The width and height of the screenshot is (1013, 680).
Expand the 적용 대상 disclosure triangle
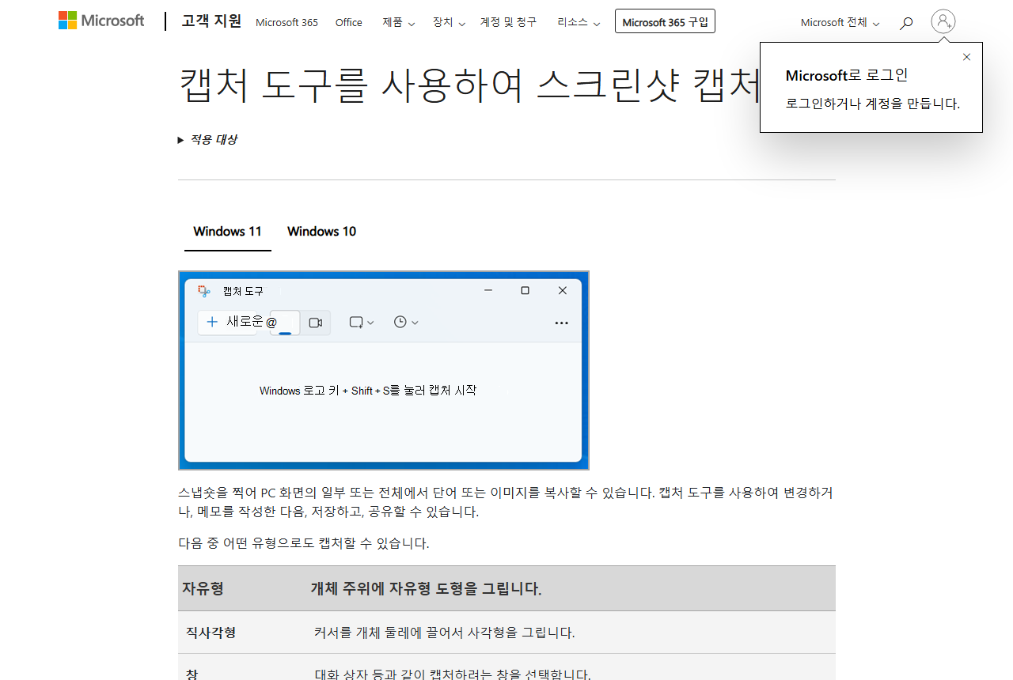click(181, 140)
